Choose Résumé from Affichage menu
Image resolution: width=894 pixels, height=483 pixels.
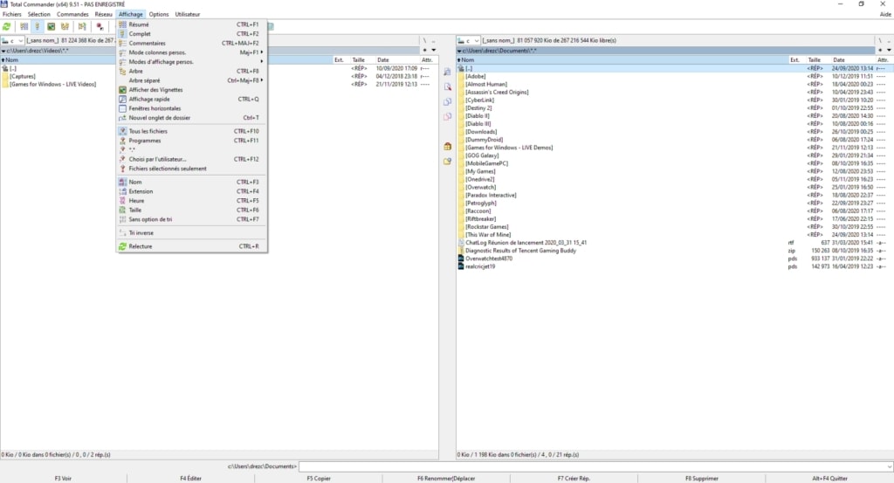pos(191,24)
